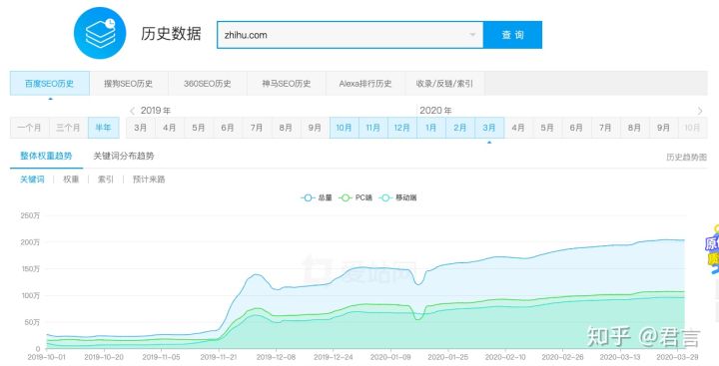Select 2019 9月 on month timeline
The width and height of the screenshot is (719, 366).
pyautogui.click(x=315, y=128)
